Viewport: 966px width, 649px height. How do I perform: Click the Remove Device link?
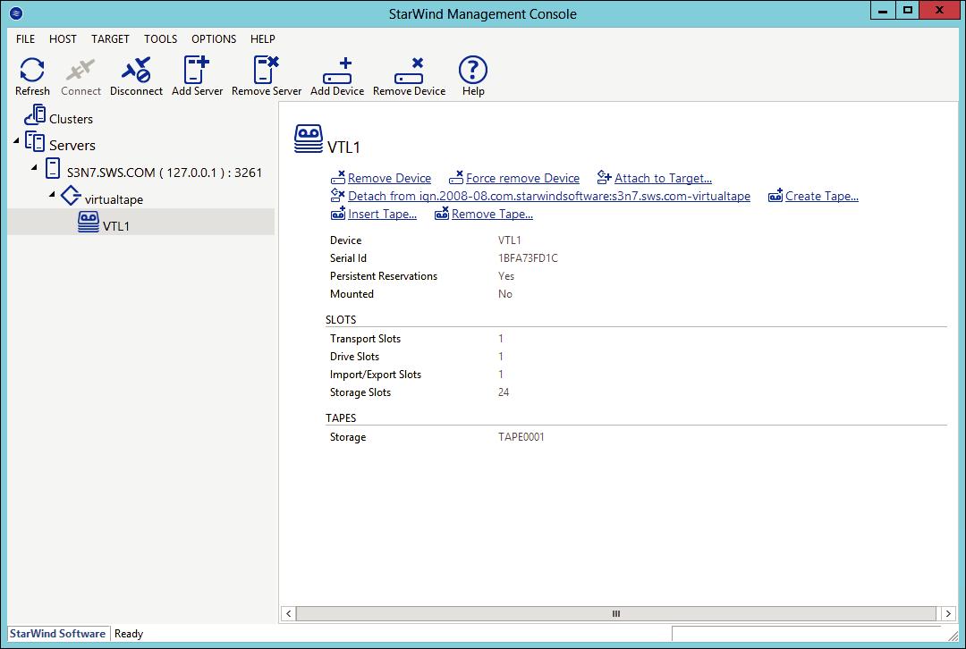389,178
